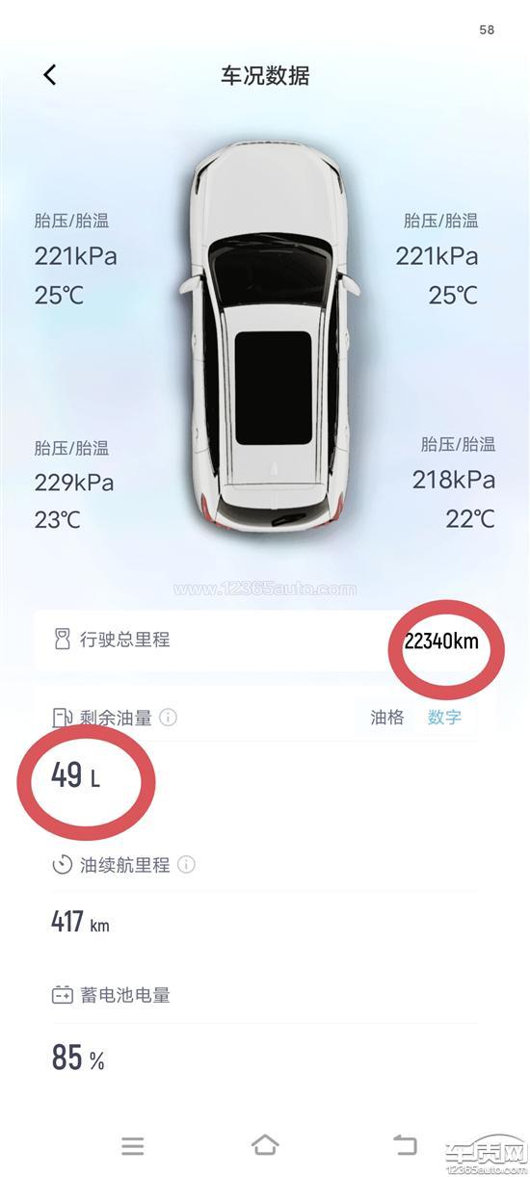Image resolution: width=530 pixels, height=1177 pixels.
Task: Open info icon next to 油续航里程
Action: pos(186,865)
